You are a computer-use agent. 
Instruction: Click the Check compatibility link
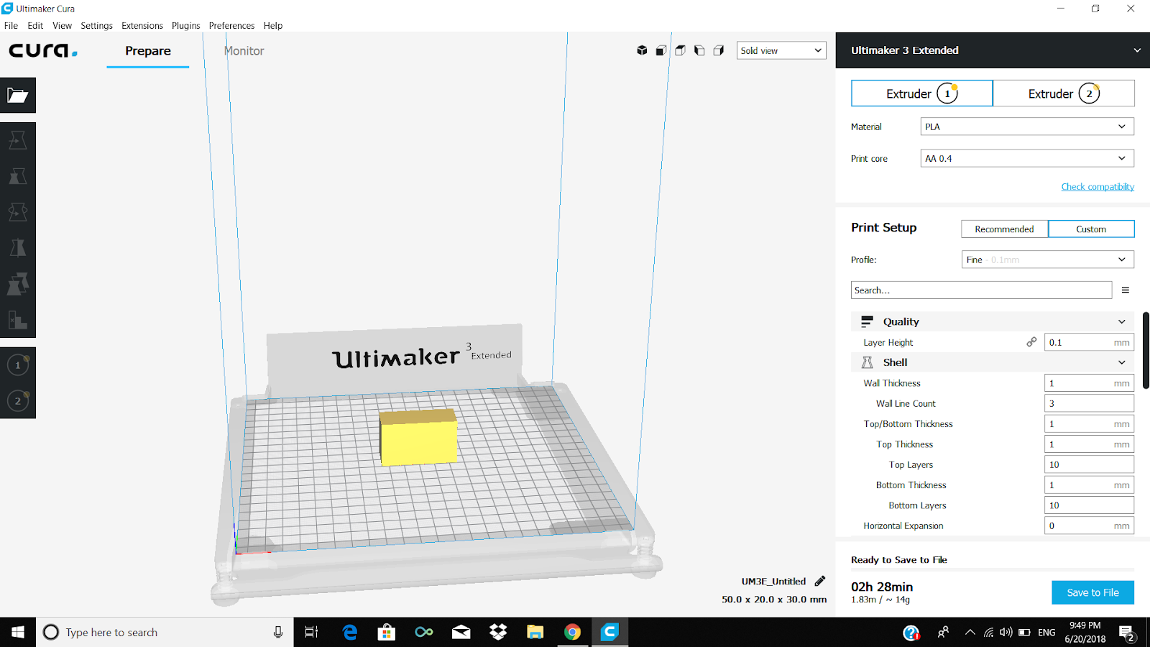pyautogui.click(x=1098, y=187)
